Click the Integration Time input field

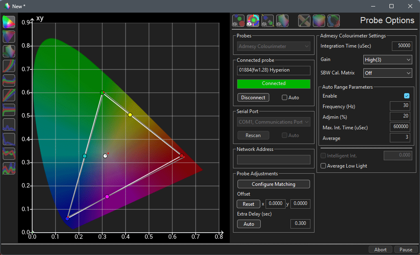click(x=402, y=46)
